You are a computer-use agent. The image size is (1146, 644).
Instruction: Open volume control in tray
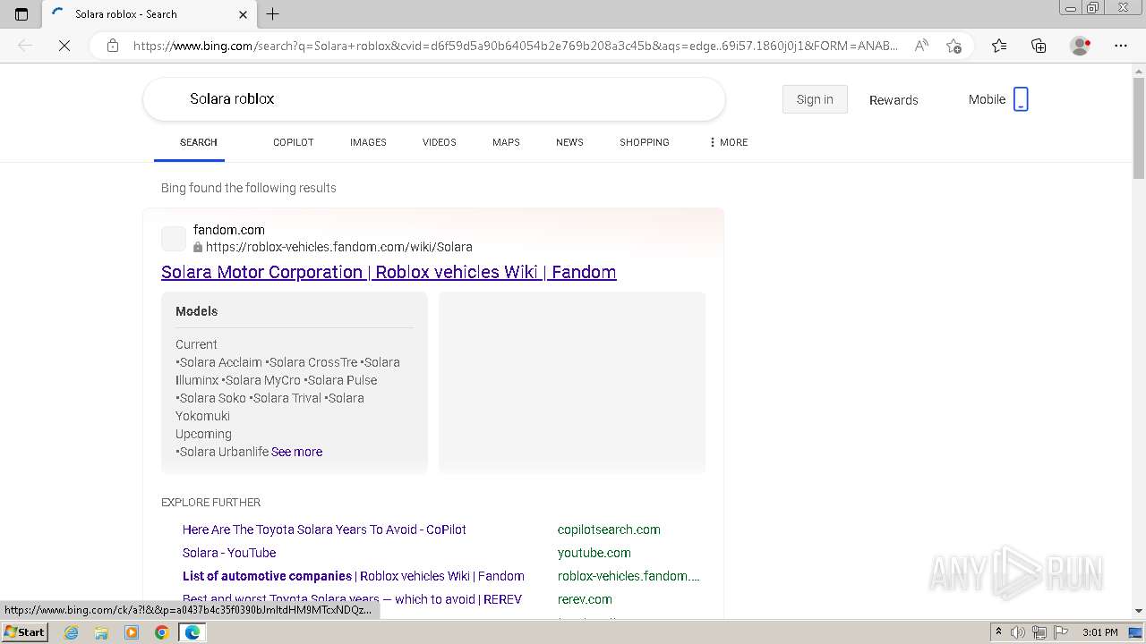[1018, 632]
